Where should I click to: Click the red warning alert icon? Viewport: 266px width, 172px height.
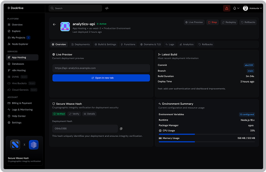pos(227,8)
